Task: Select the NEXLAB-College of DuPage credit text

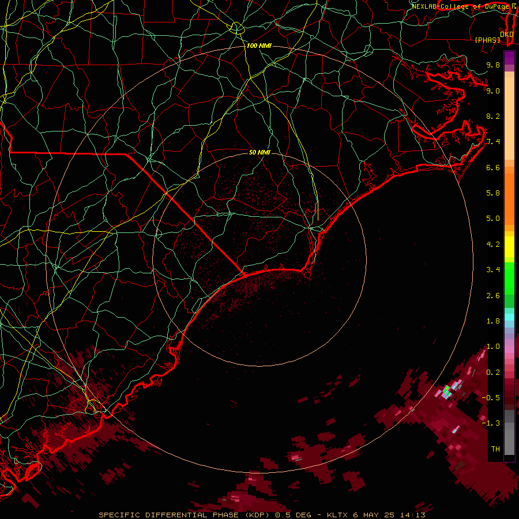Action: 462,6
